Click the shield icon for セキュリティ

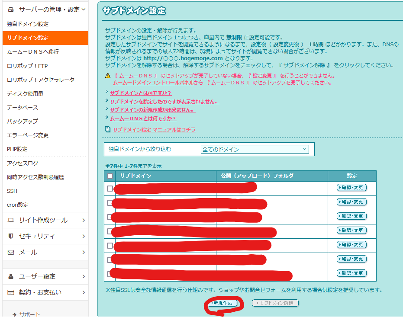tap(11, 236)
